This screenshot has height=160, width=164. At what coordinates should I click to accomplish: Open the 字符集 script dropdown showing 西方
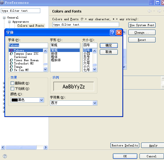click(95, 103)
